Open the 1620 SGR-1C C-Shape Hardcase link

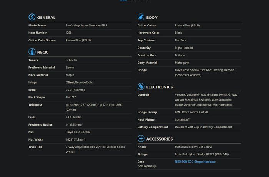pyautogui.click(x=195, y=162)
